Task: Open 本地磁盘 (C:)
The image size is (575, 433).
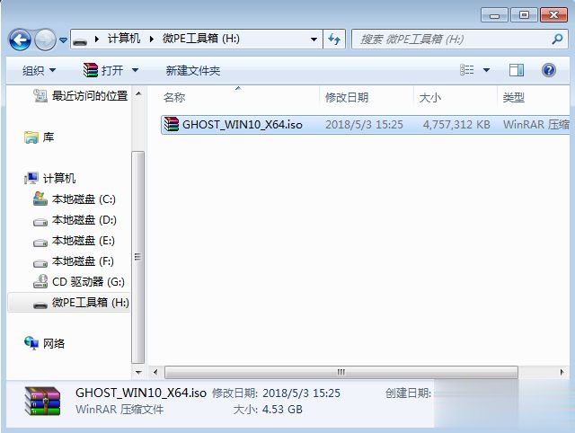Action: click(x=84, y=199)
